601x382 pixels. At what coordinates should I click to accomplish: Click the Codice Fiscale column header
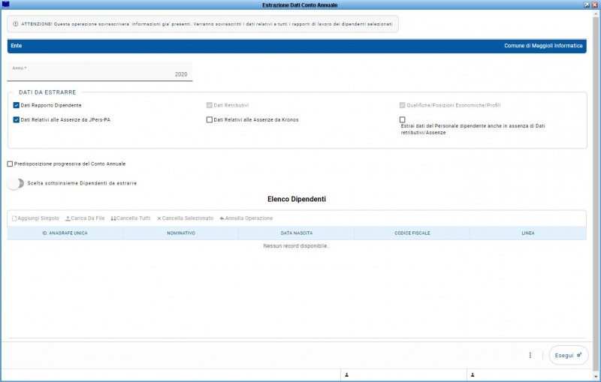click(412, 233)
